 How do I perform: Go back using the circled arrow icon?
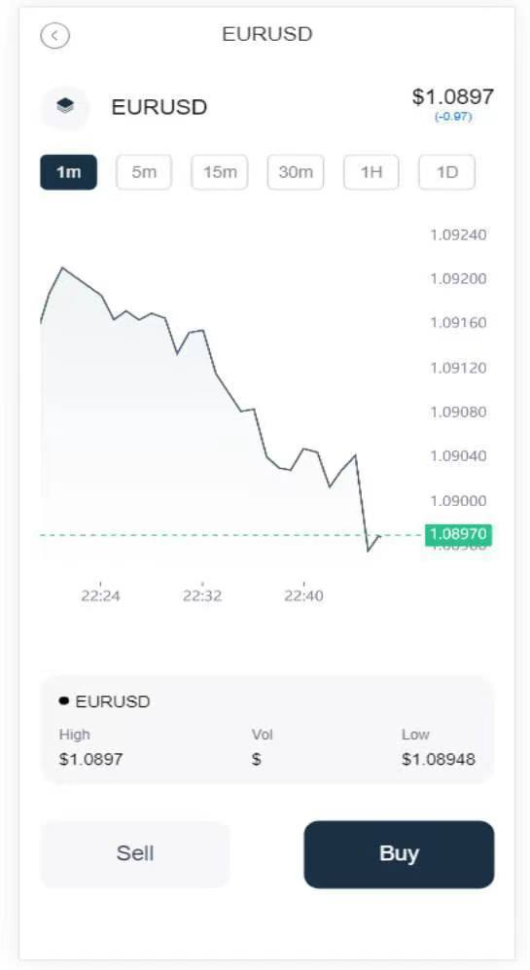[x=55, y=35]
